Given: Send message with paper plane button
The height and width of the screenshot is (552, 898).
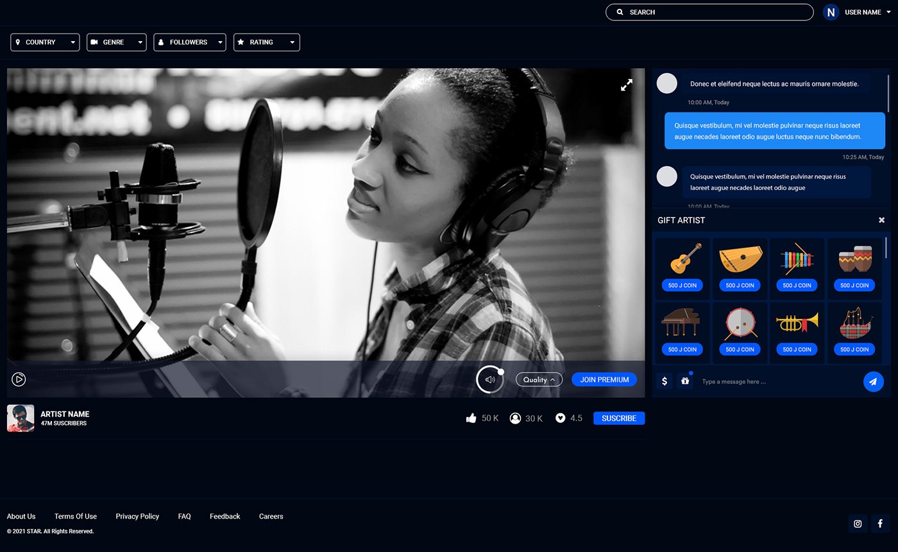Looking at the screenshot, I should pos(873,381).
